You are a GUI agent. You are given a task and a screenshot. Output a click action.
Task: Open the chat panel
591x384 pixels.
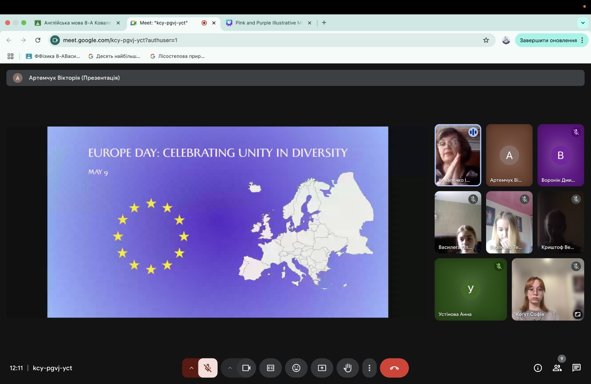[x=576, y=368]
